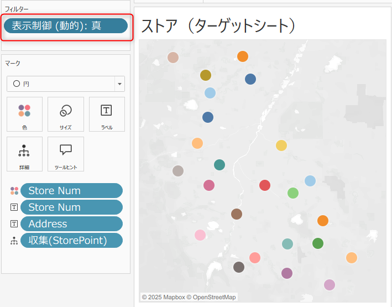Viewport: 392px width, 307px height.
Task: Select the 収集(StorePoint) pill
Action: pyautogui.click(x=71, y=241)
